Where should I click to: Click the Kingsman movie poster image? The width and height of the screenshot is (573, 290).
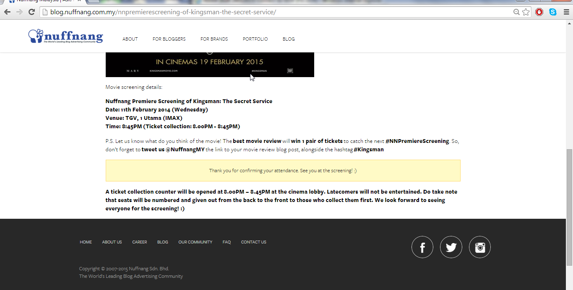(210, 65)
